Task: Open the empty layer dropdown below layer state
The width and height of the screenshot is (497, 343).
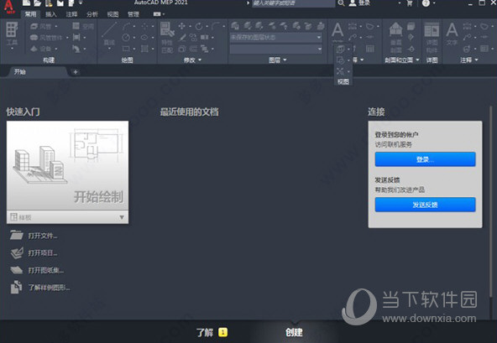Action: click(x=276, y=49)
